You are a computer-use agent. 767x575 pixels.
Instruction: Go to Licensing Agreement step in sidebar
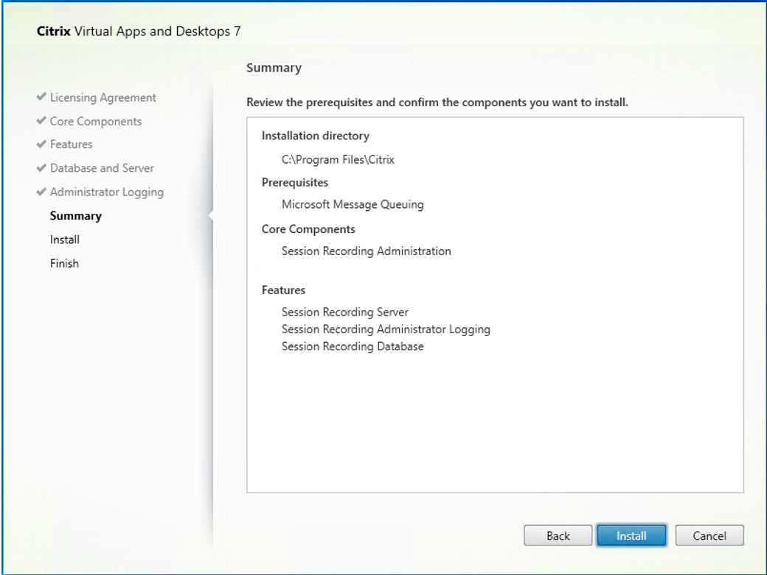[103, 97]
